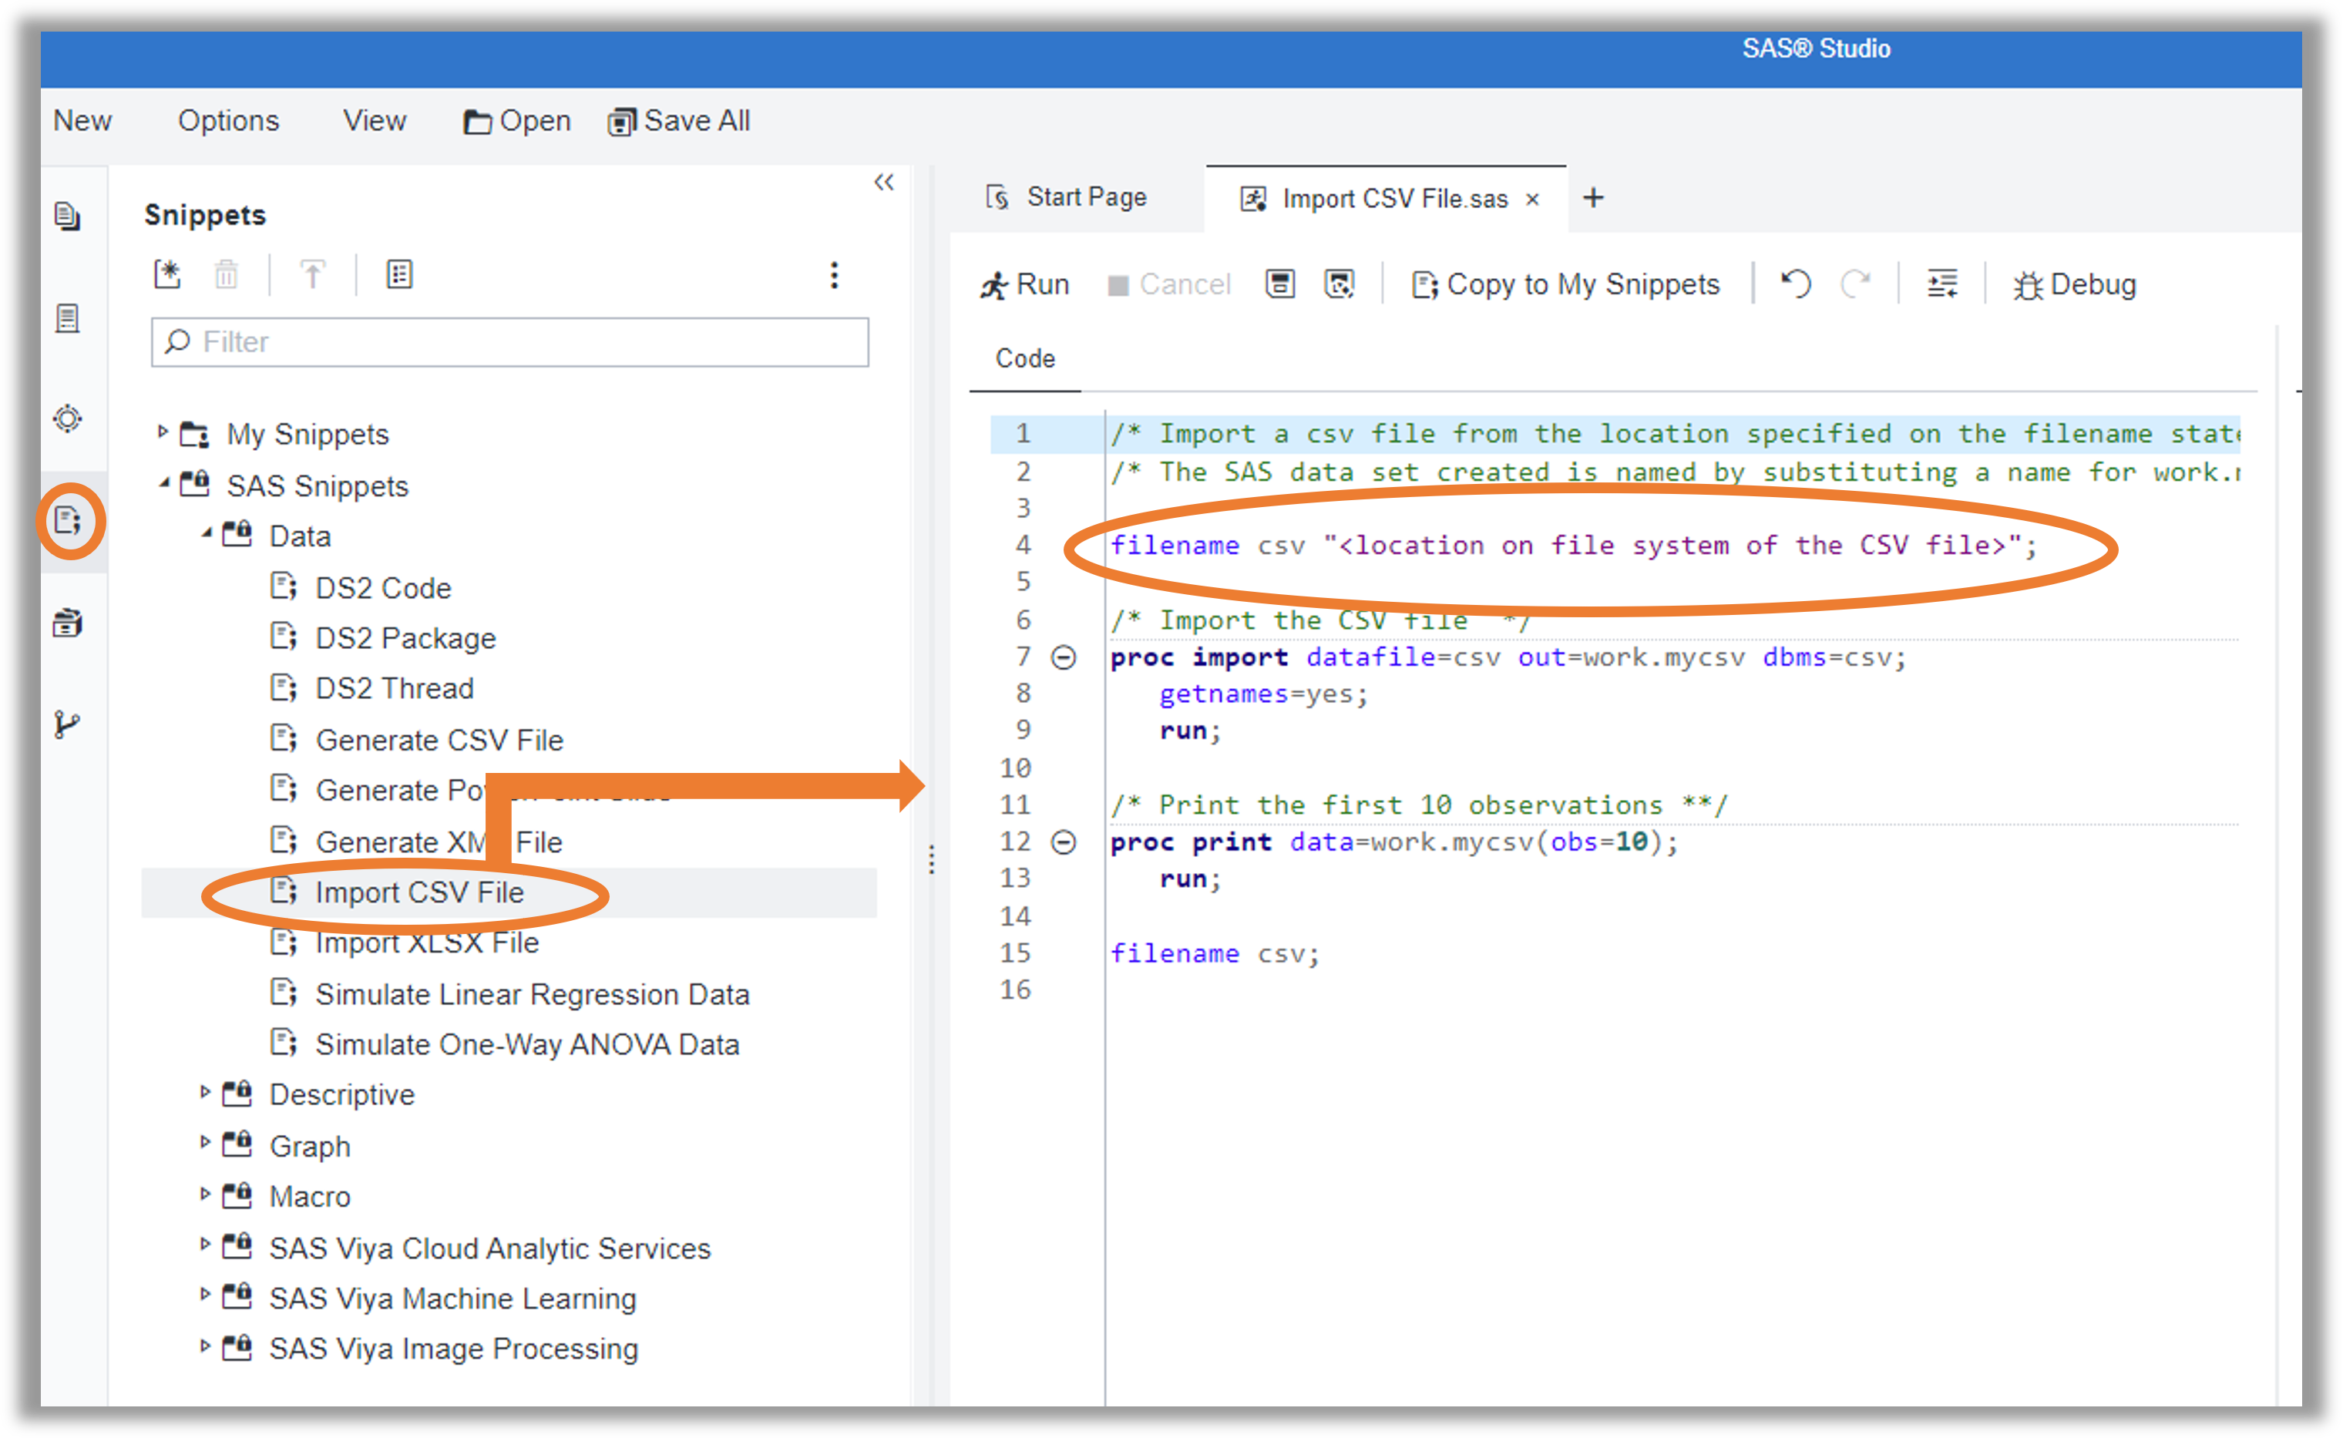The width and height of the screenshot is (2343, 1438).
Task: Expand the Graph folder
Action: tap(204, 1142)
